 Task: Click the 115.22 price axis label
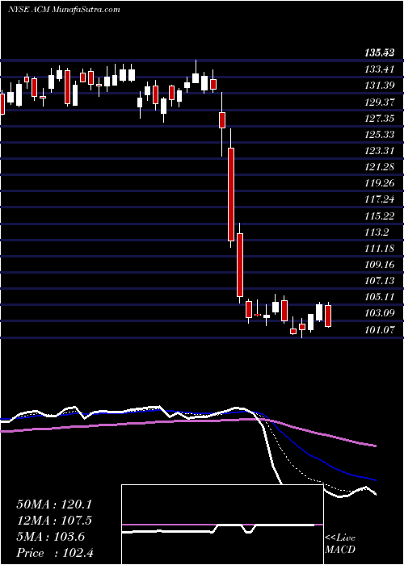(380, 216)
